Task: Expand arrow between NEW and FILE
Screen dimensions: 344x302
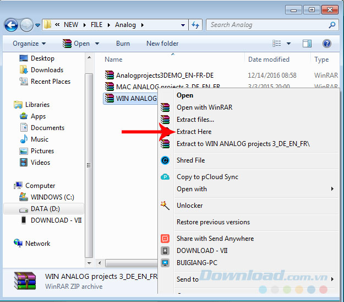Action: click(x=84, y=25)
